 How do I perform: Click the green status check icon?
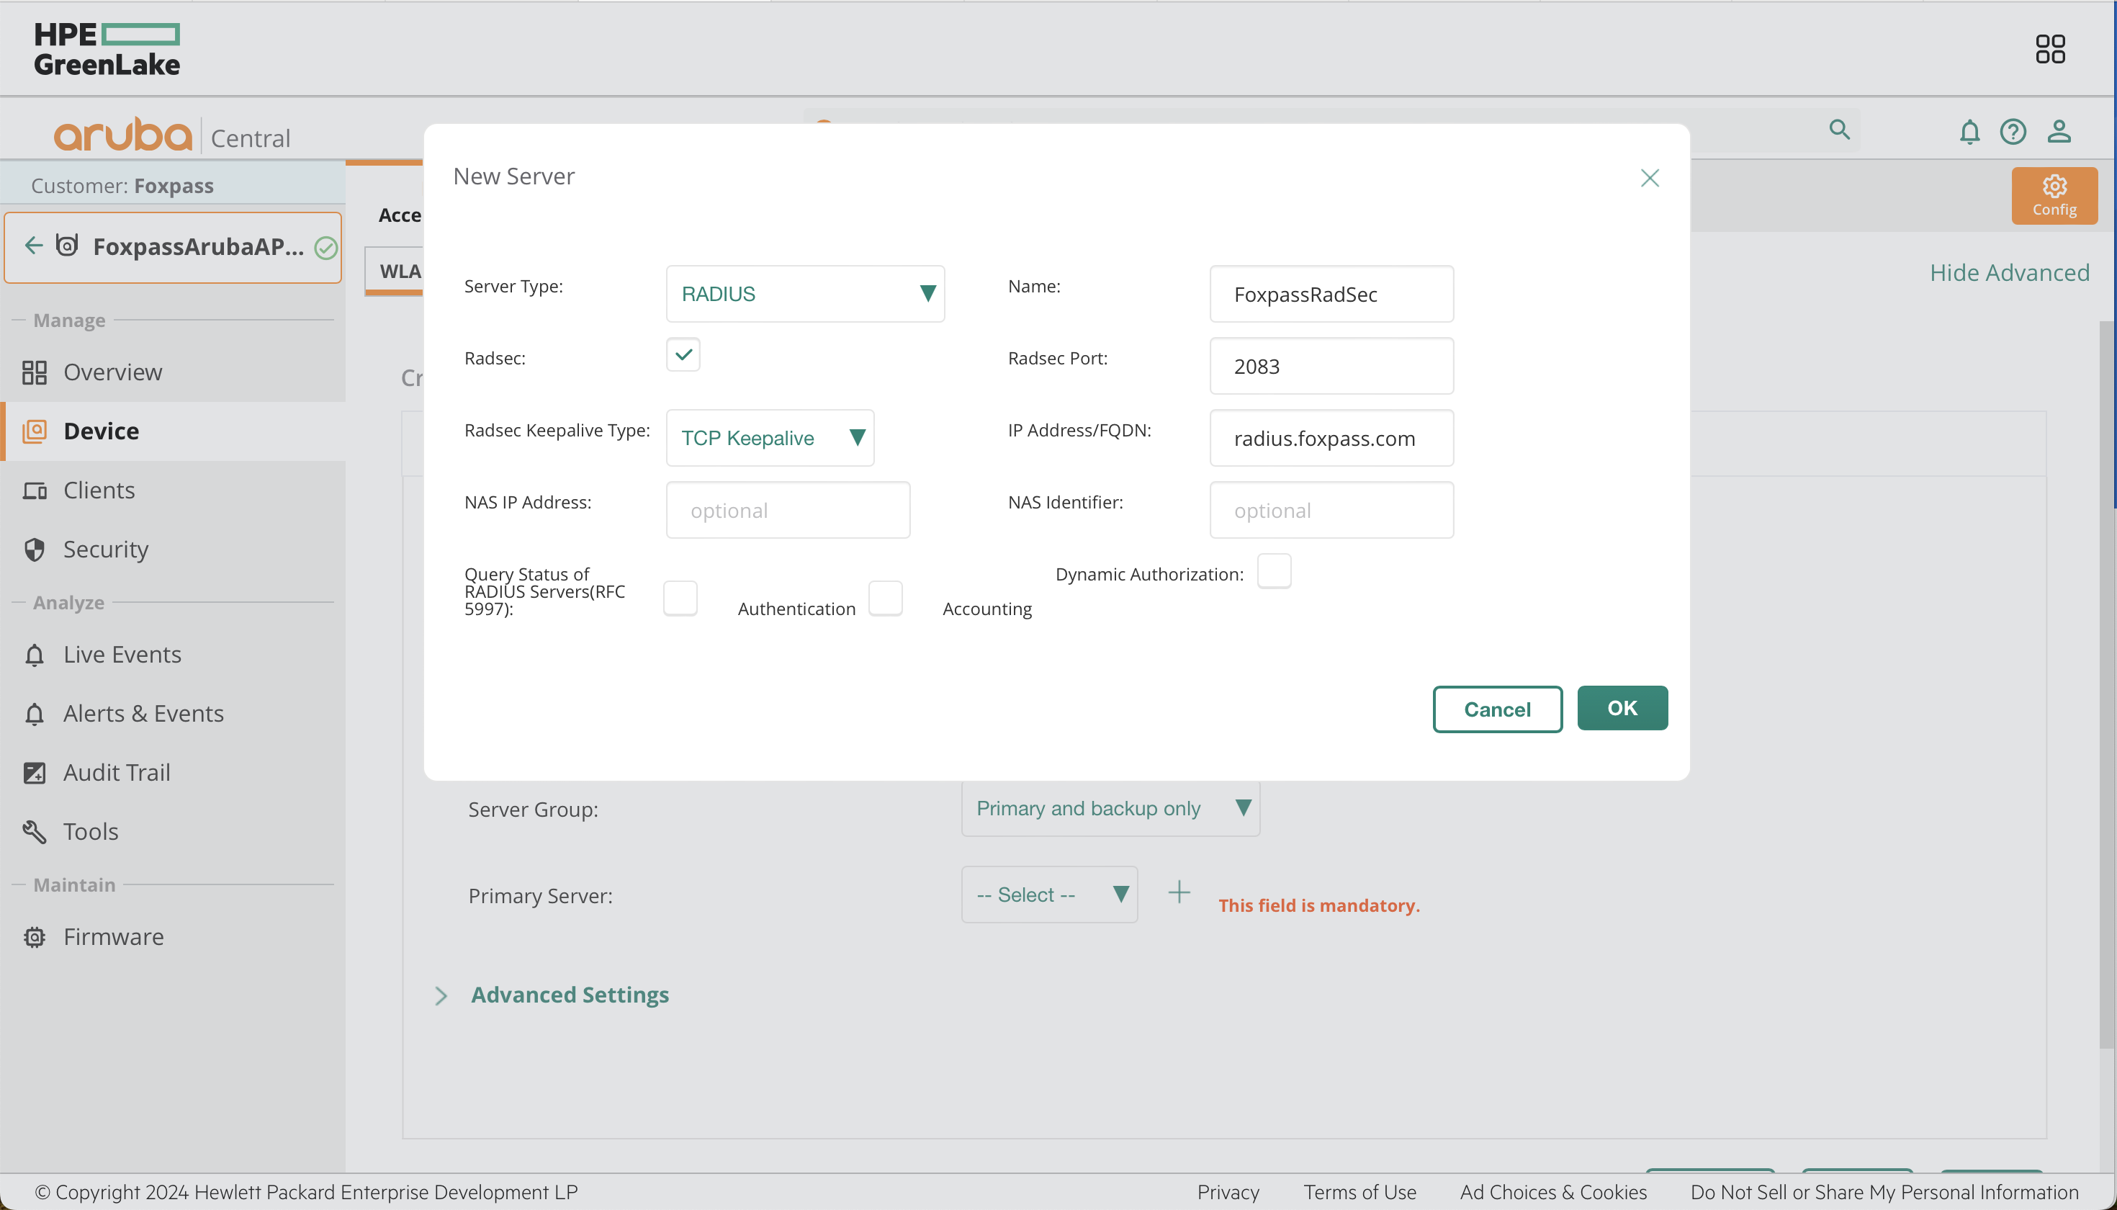[x=325, y=247]
